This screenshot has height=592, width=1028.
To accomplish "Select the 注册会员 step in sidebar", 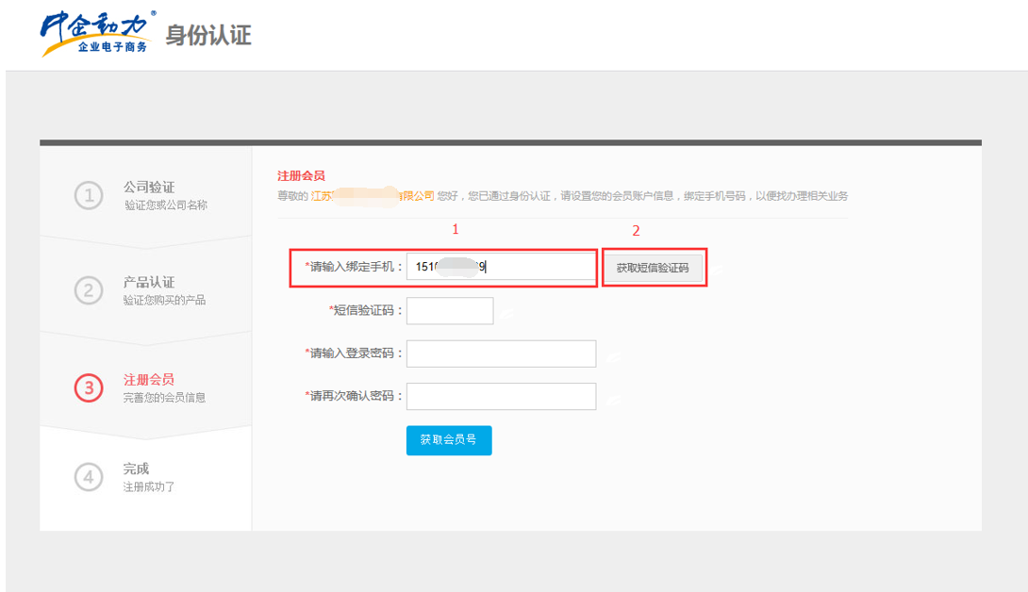I will pyautogui.click(x=149, y=379).
